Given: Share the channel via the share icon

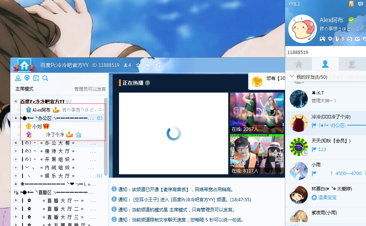Looking at the screenshot, I should pyautogui.click(x=158, y=65).
